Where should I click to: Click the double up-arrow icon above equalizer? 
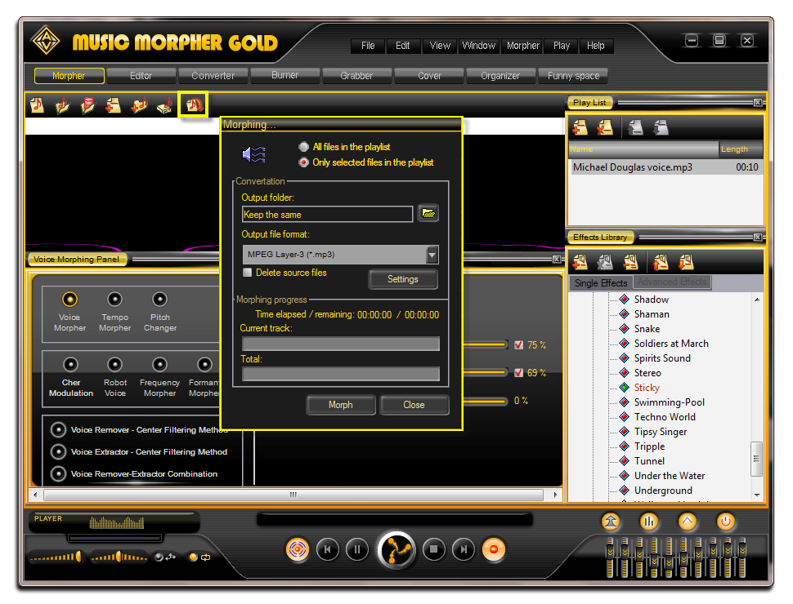pos(611,522)
